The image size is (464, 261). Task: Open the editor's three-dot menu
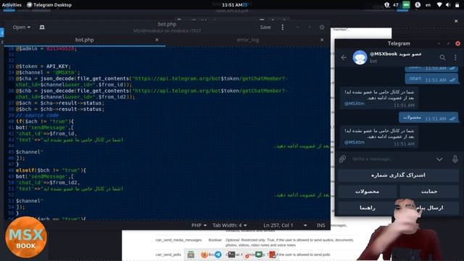(x=282, y=27)
